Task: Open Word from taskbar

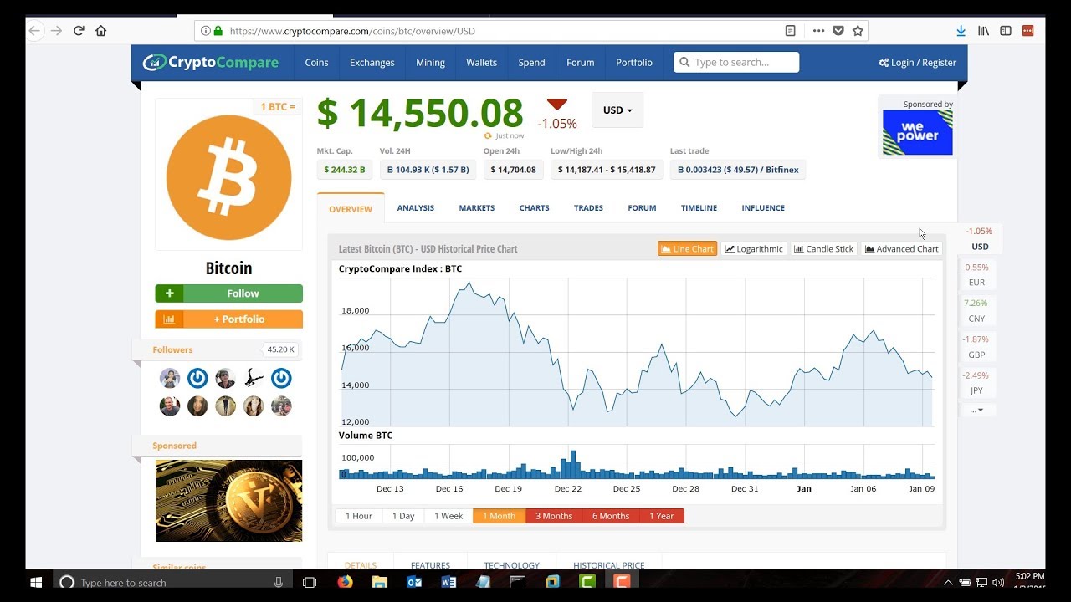Action: 448,582
